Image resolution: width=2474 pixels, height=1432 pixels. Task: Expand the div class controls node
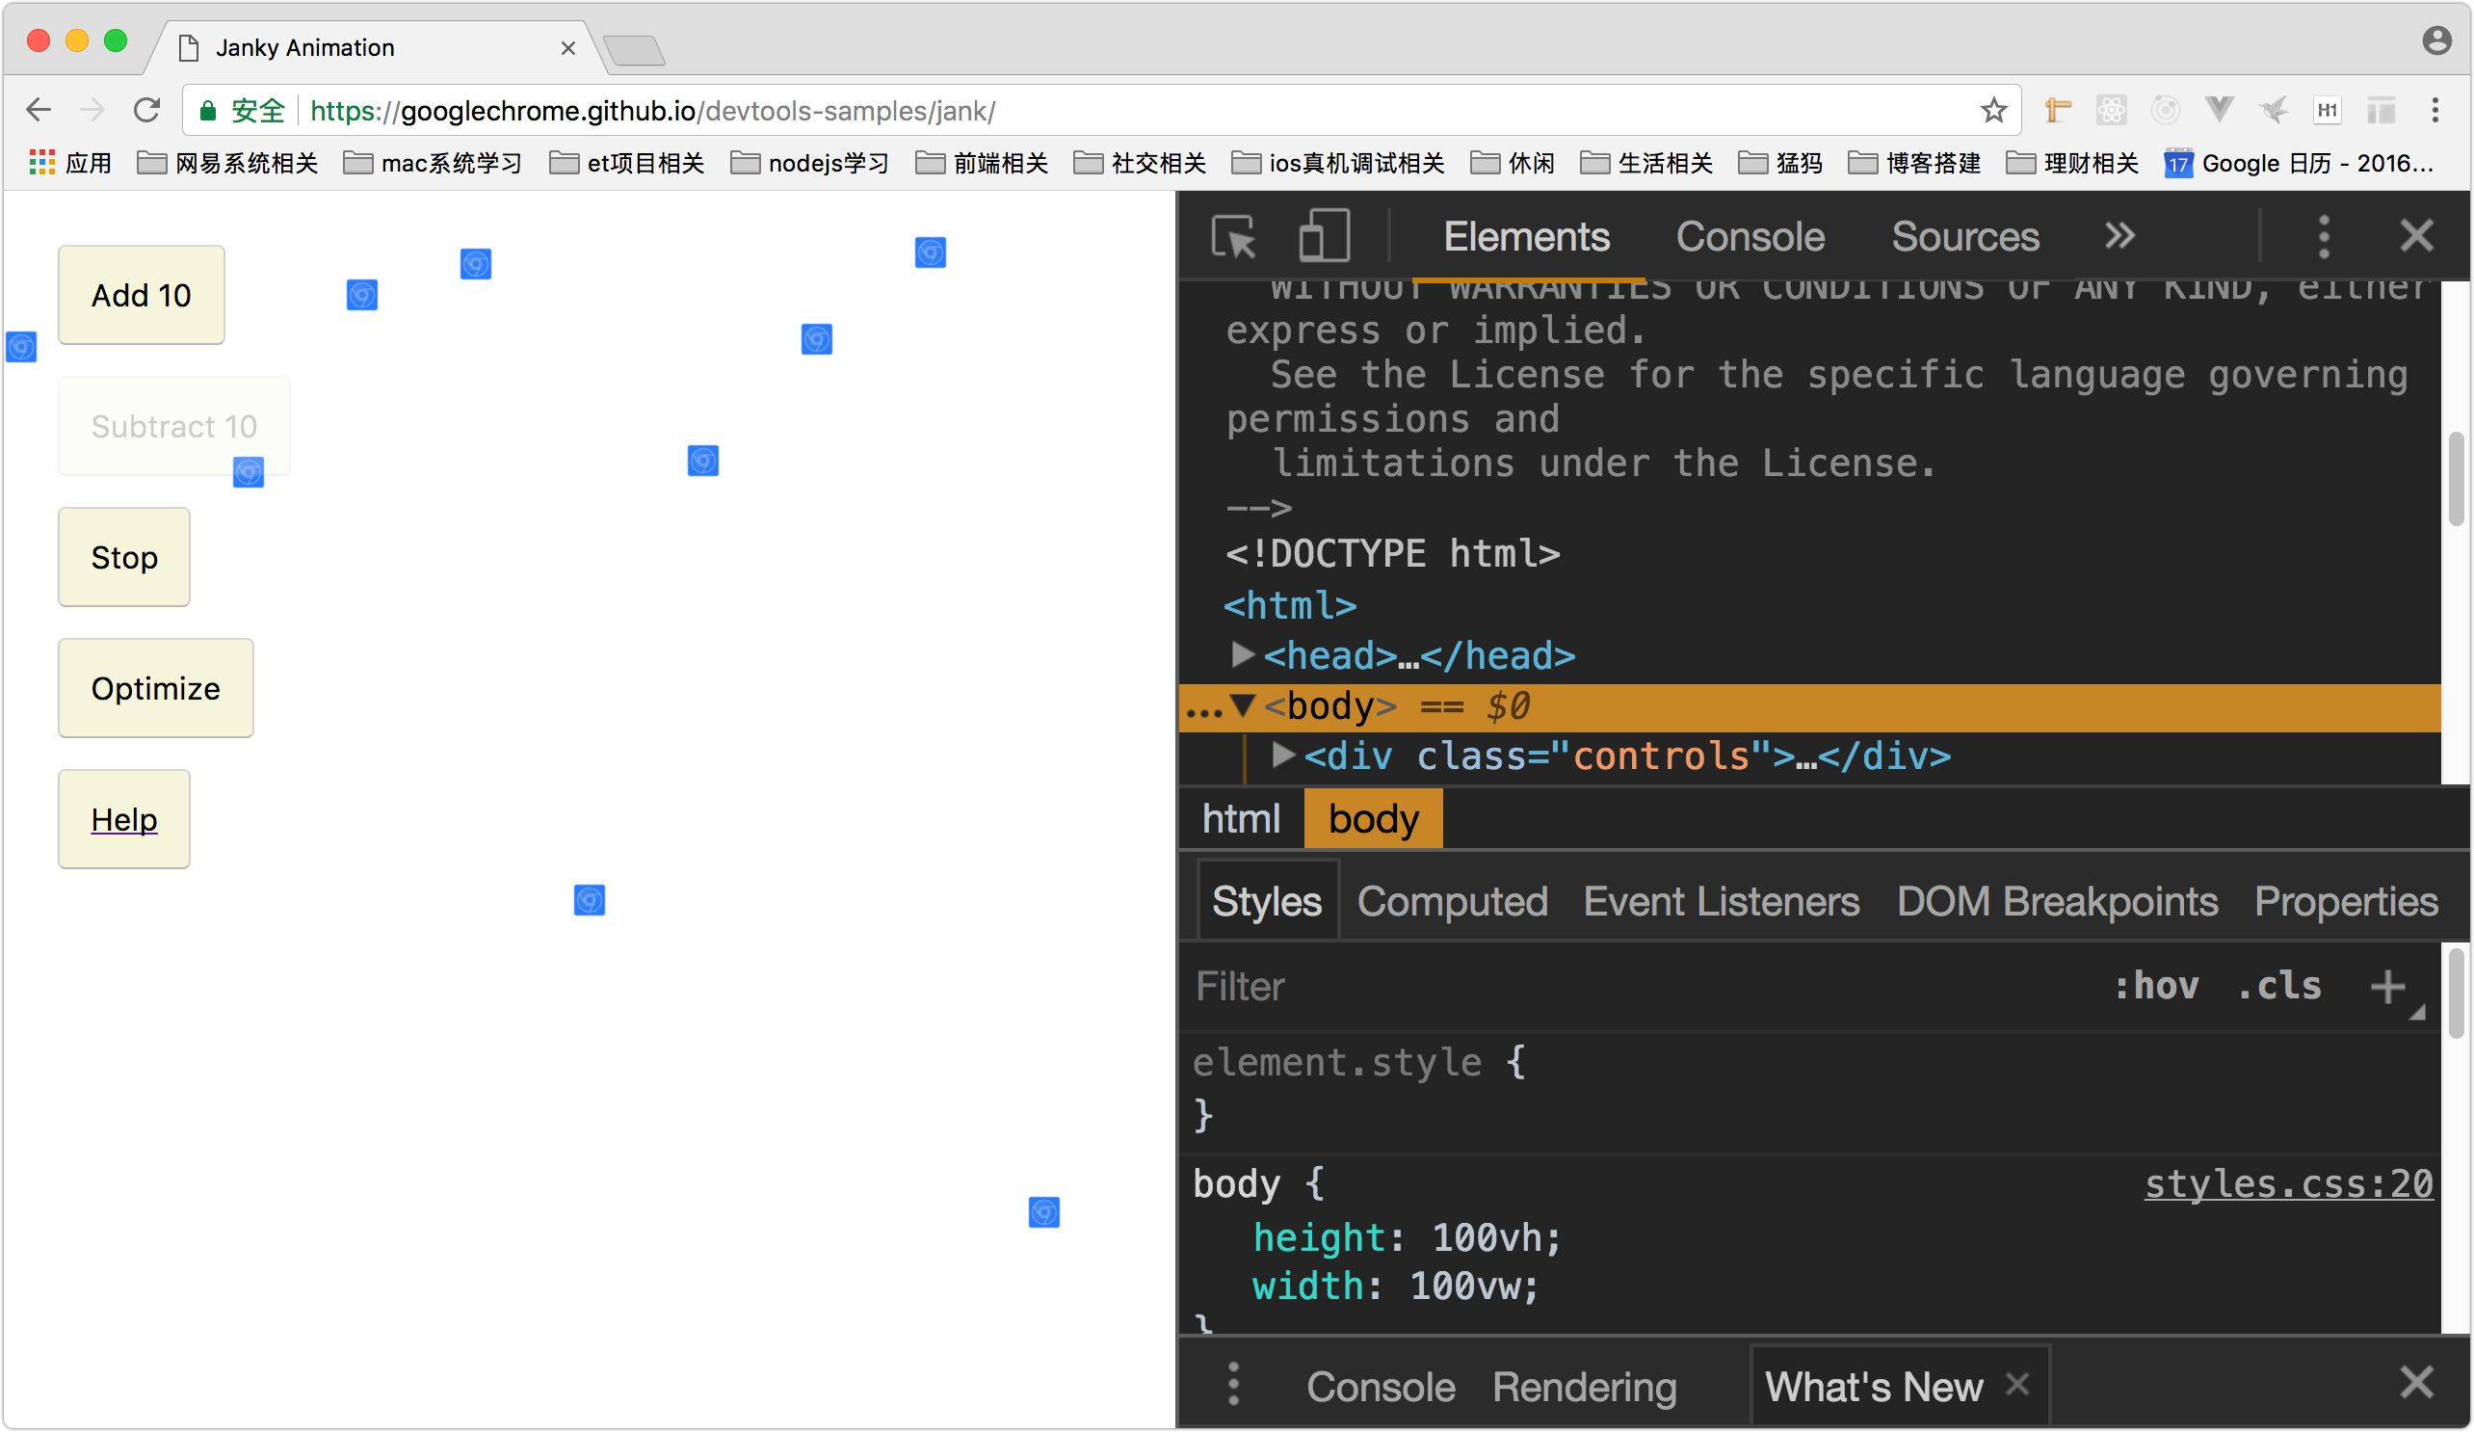1282,756
